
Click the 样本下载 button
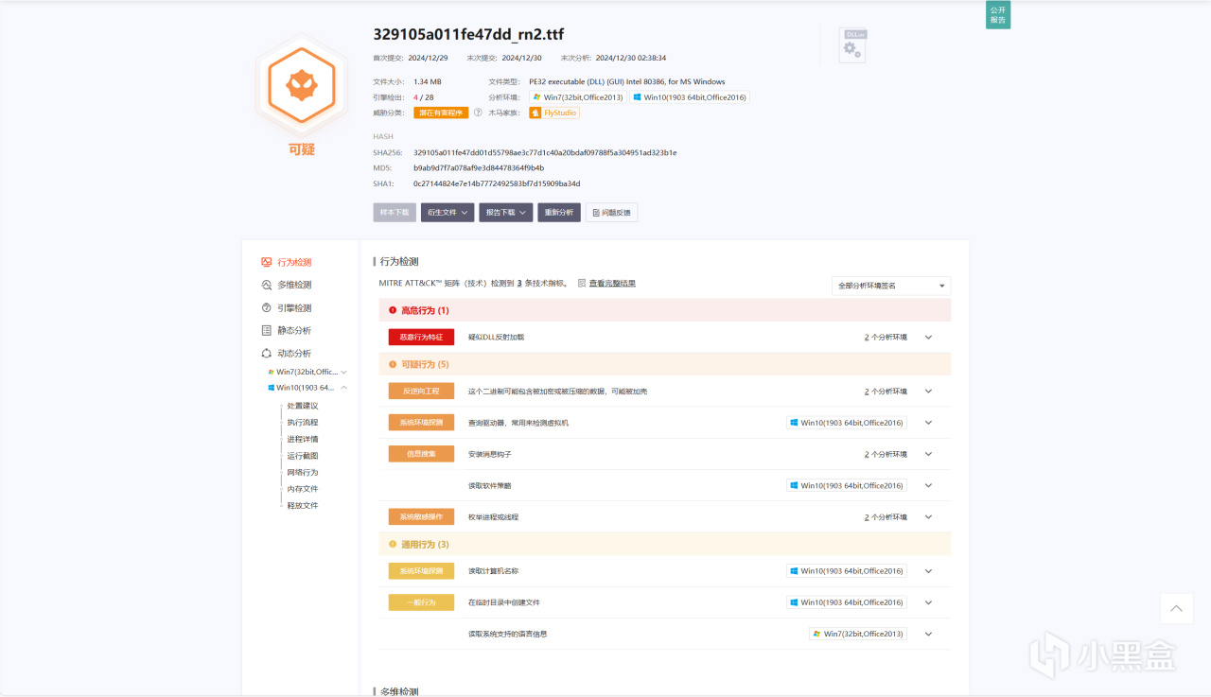395,213
